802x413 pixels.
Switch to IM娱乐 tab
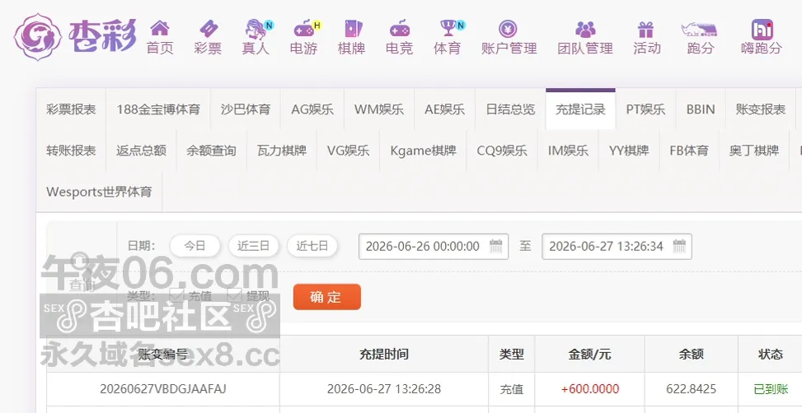tap(568, 150)
